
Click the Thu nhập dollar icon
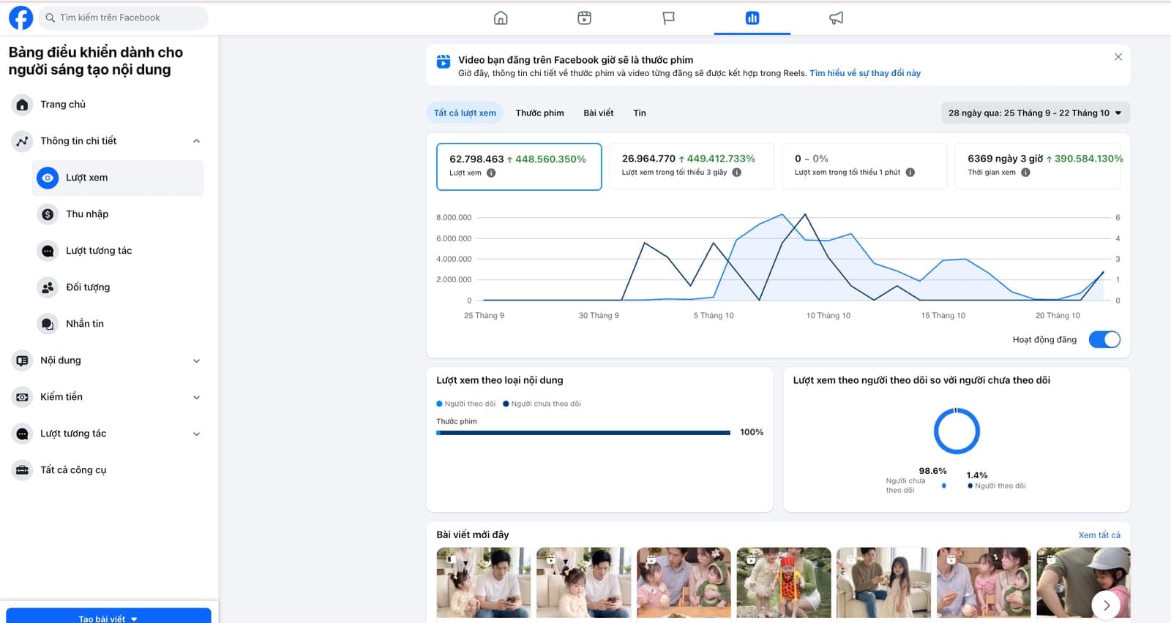[48, 214]
